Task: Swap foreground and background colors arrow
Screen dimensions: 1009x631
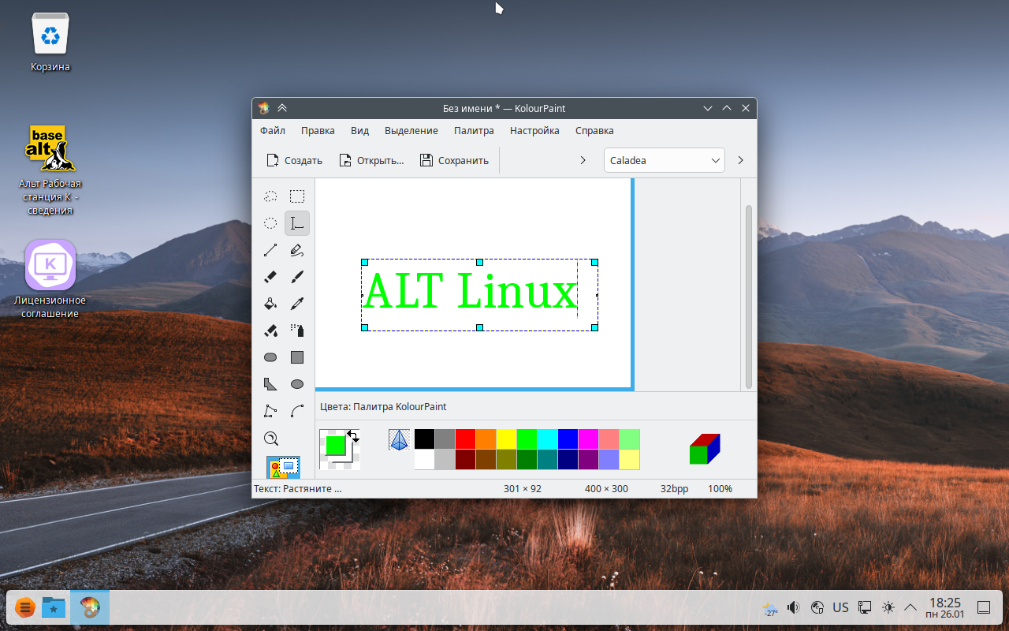Action: pos(352,435)
